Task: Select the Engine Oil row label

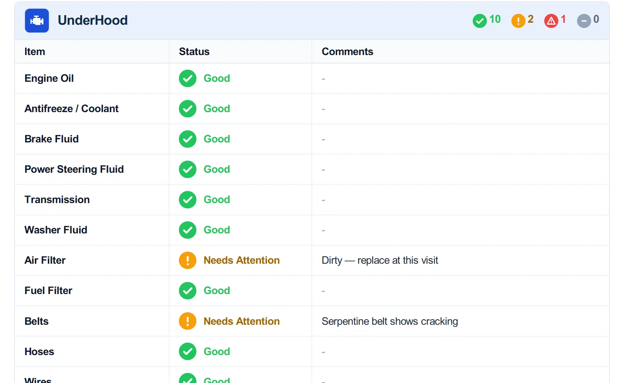Action: 49,78
